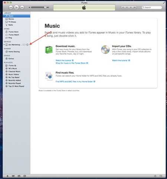Show or hide the artwork viewer
Viewport: 167px width, 179px height.
coord(25,176)
